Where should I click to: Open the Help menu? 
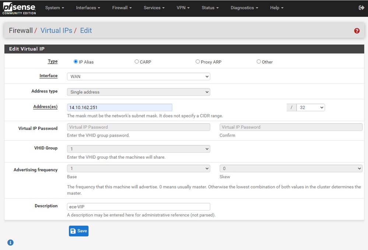tap(277, 8)
